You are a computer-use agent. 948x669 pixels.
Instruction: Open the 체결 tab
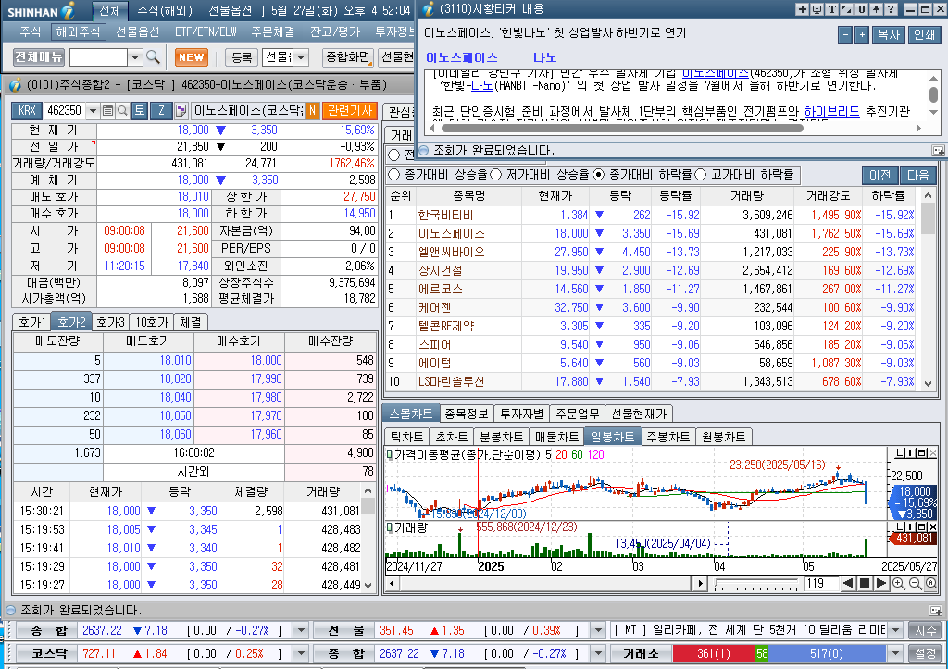[191, 322]
